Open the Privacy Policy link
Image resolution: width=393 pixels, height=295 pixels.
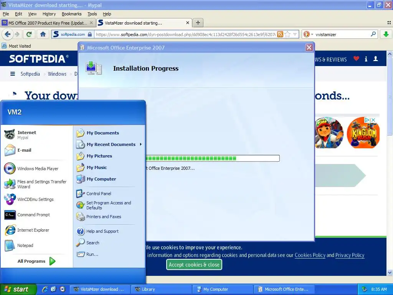[350, 255]
